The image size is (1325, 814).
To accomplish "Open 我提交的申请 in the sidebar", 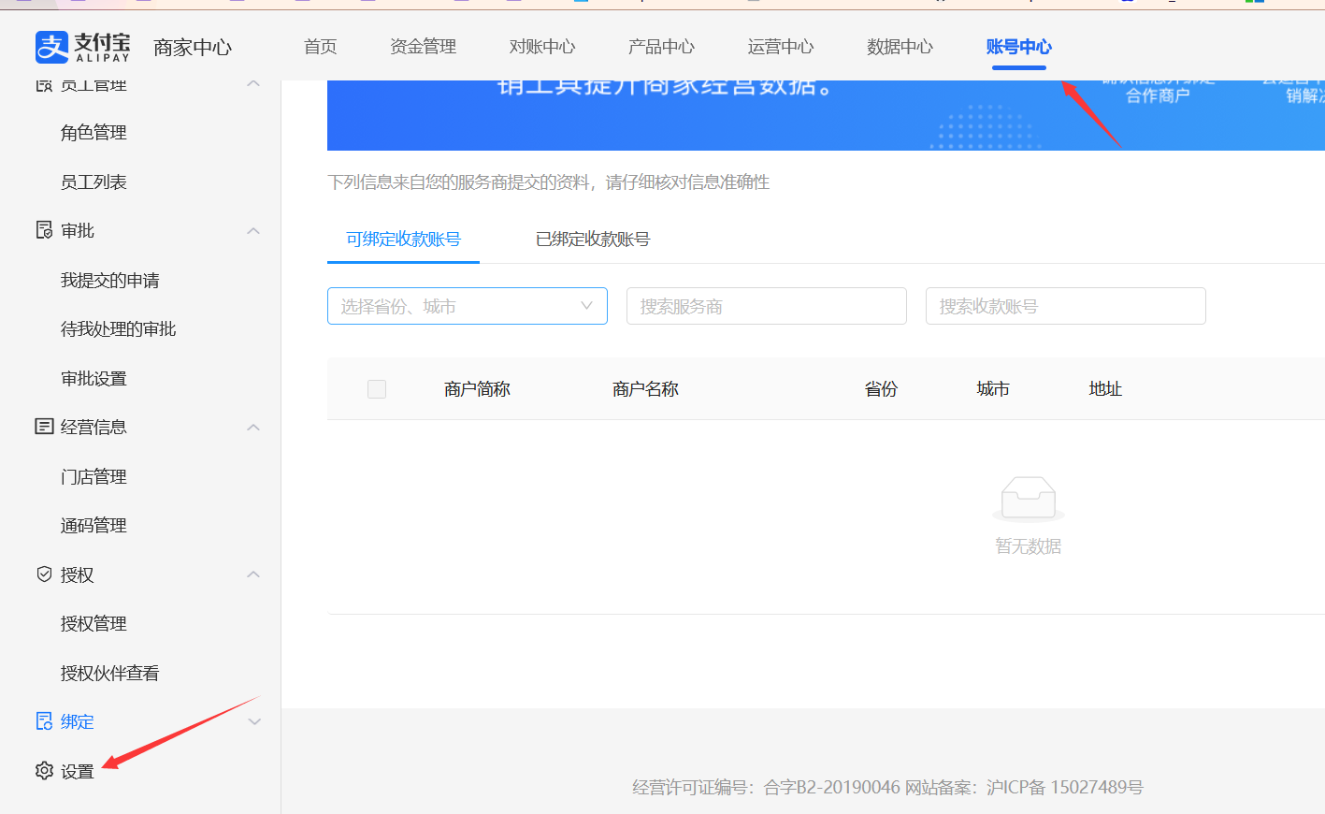I will 110,280.
